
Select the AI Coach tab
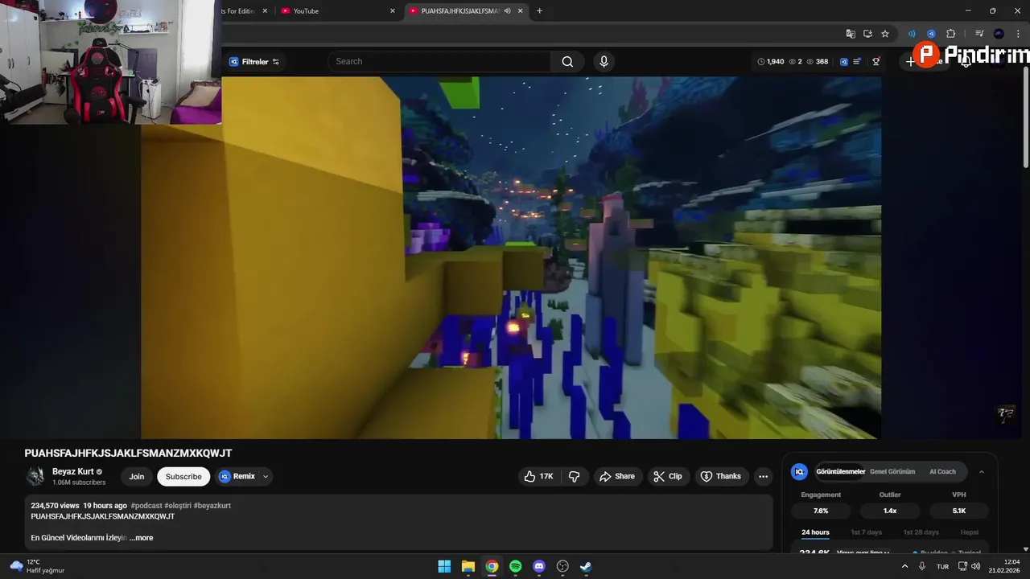point(942,472)
